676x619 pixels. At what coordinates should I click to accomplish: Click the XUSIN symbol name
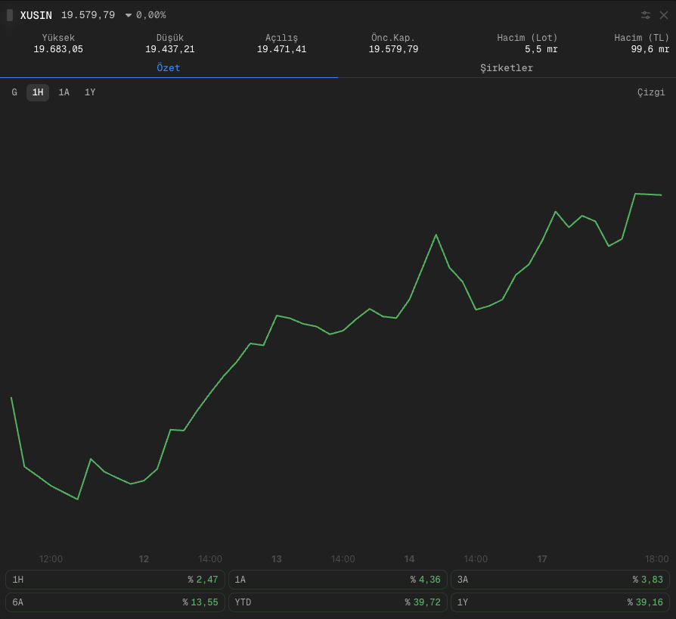(x=36, y=16)
